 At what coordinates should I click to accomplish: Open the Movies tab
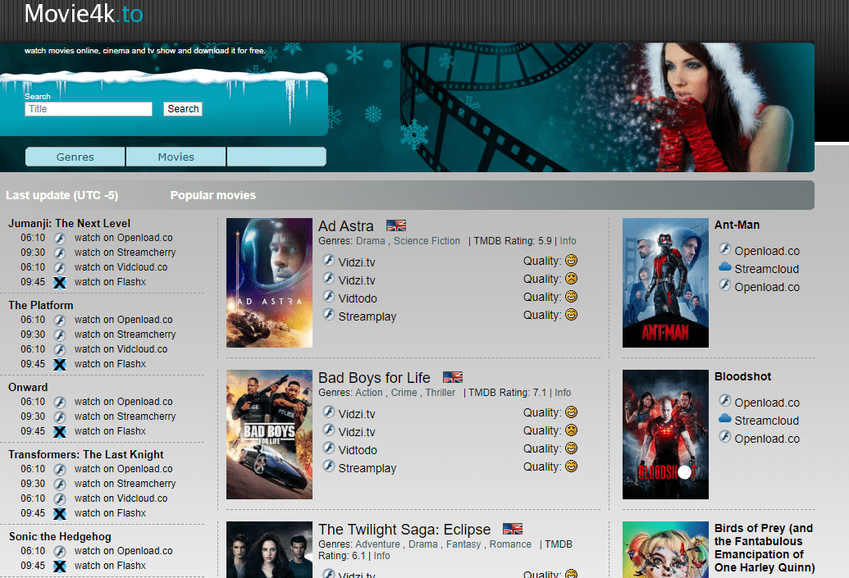point(176,157)
